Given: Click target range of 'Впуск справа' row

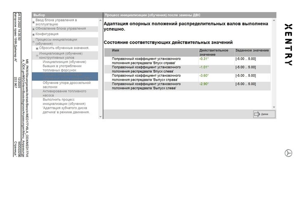Looking at the screenshot, I should pyautogui.click(x=246, y=59).
